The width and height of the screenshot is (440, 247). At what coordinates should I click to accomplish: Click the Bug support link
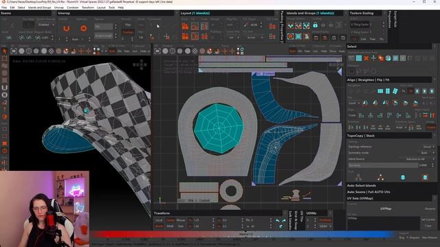[x=401, y=237]
